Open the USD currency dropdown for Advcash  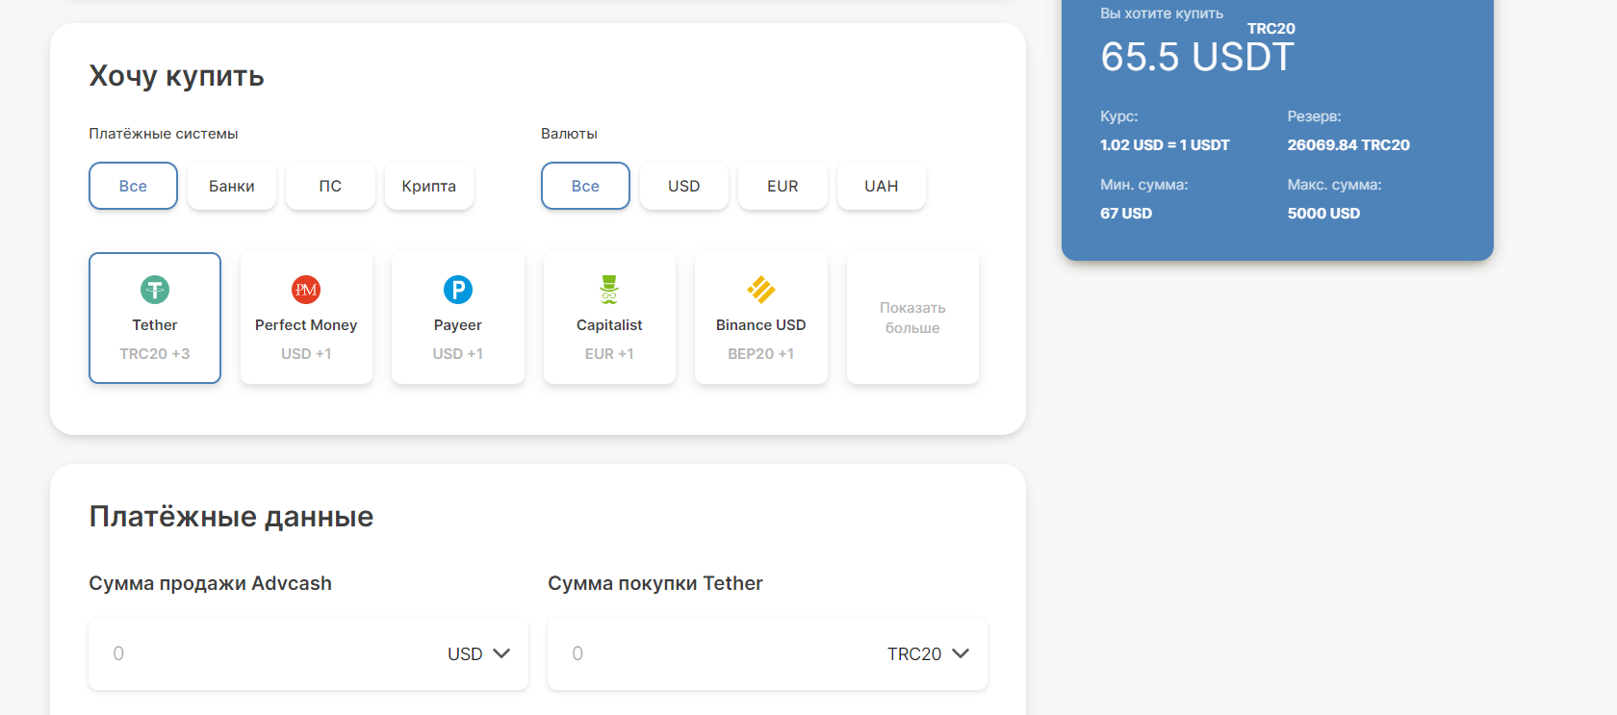[478, 653]
